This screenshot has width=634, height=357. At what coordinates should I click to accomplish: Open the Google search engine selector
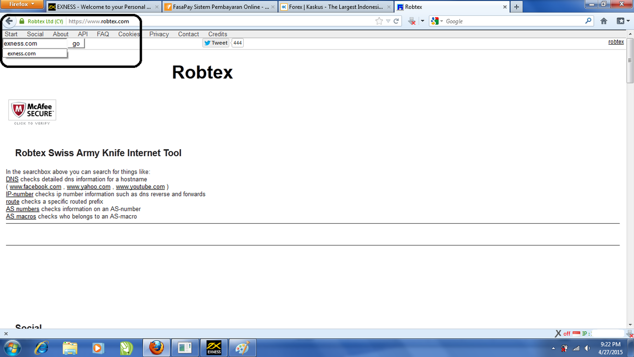[437, 21]
